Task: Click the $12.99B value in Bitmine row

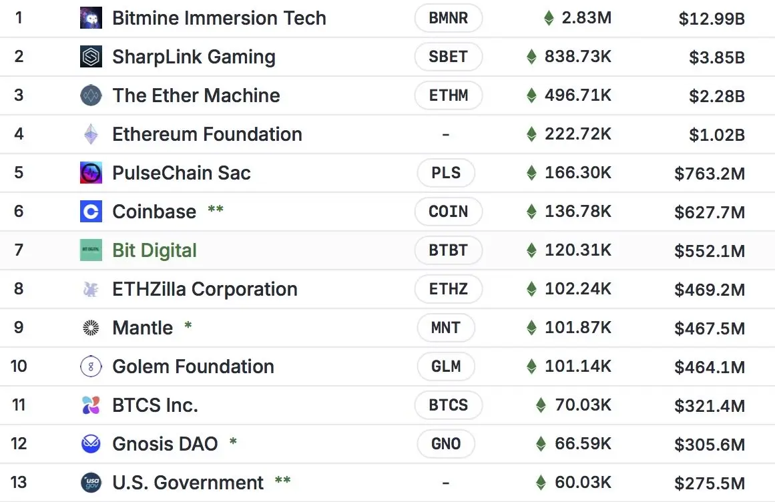Action: (712, 19)
